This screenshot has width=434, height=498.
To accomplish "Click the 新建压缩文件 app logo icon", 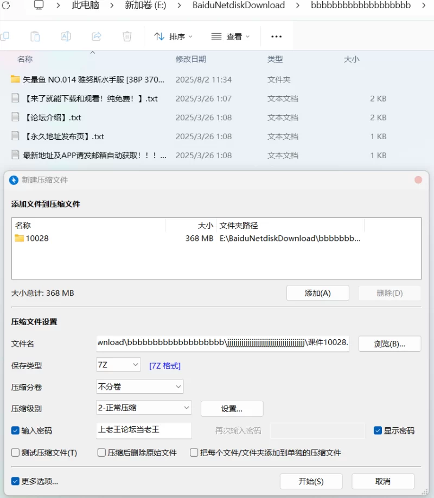I will [x=14, y=180].
